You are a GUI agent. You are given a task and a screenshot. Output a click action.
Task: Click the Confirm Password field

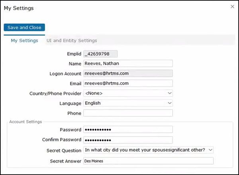[x=127, y=140]
